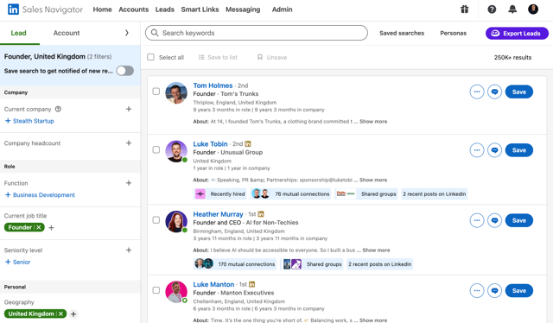Click LinkedIn premium badge next to Luke Tobin
Viewport: 553px width, 323px height.
pos(248,144)
